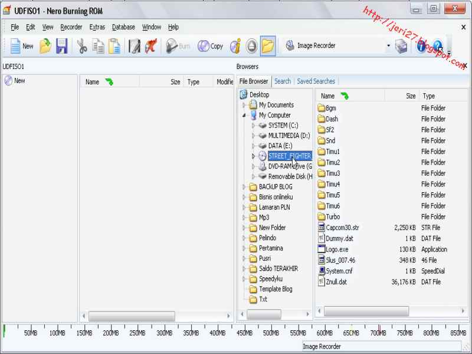The image size is (472, 354).
Task: Select the New disc node in the compilation tree
Action: (x=15, y=81)
